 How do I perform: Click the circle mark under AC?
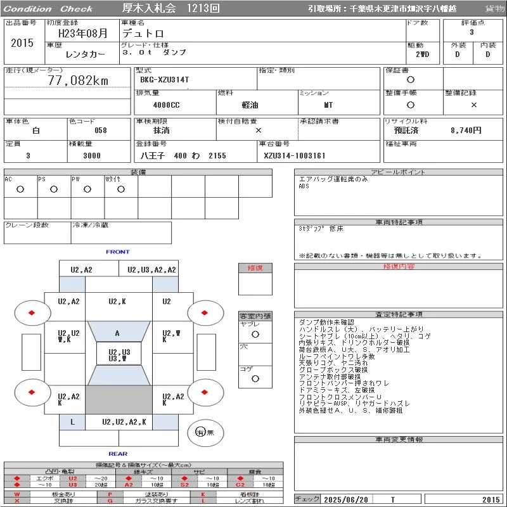20,189
